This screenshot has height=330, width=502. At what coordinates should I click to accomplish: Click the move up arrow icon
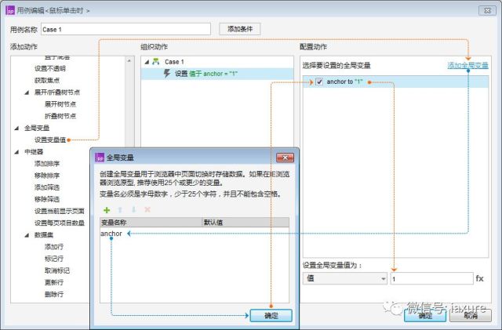(x=120, y=210)
